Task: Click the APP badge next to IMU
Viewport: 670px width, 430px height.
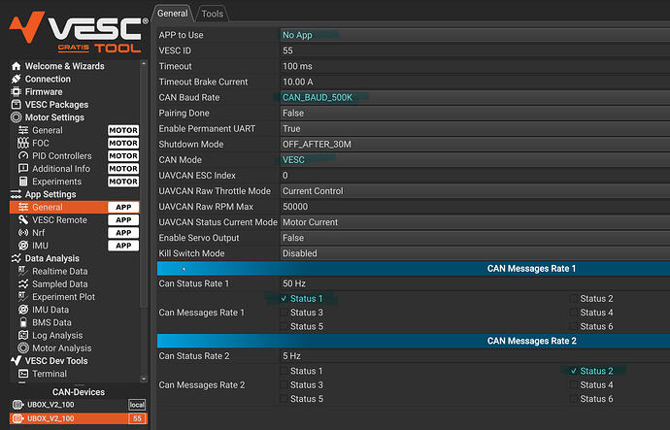Action: tap(123, 246)
